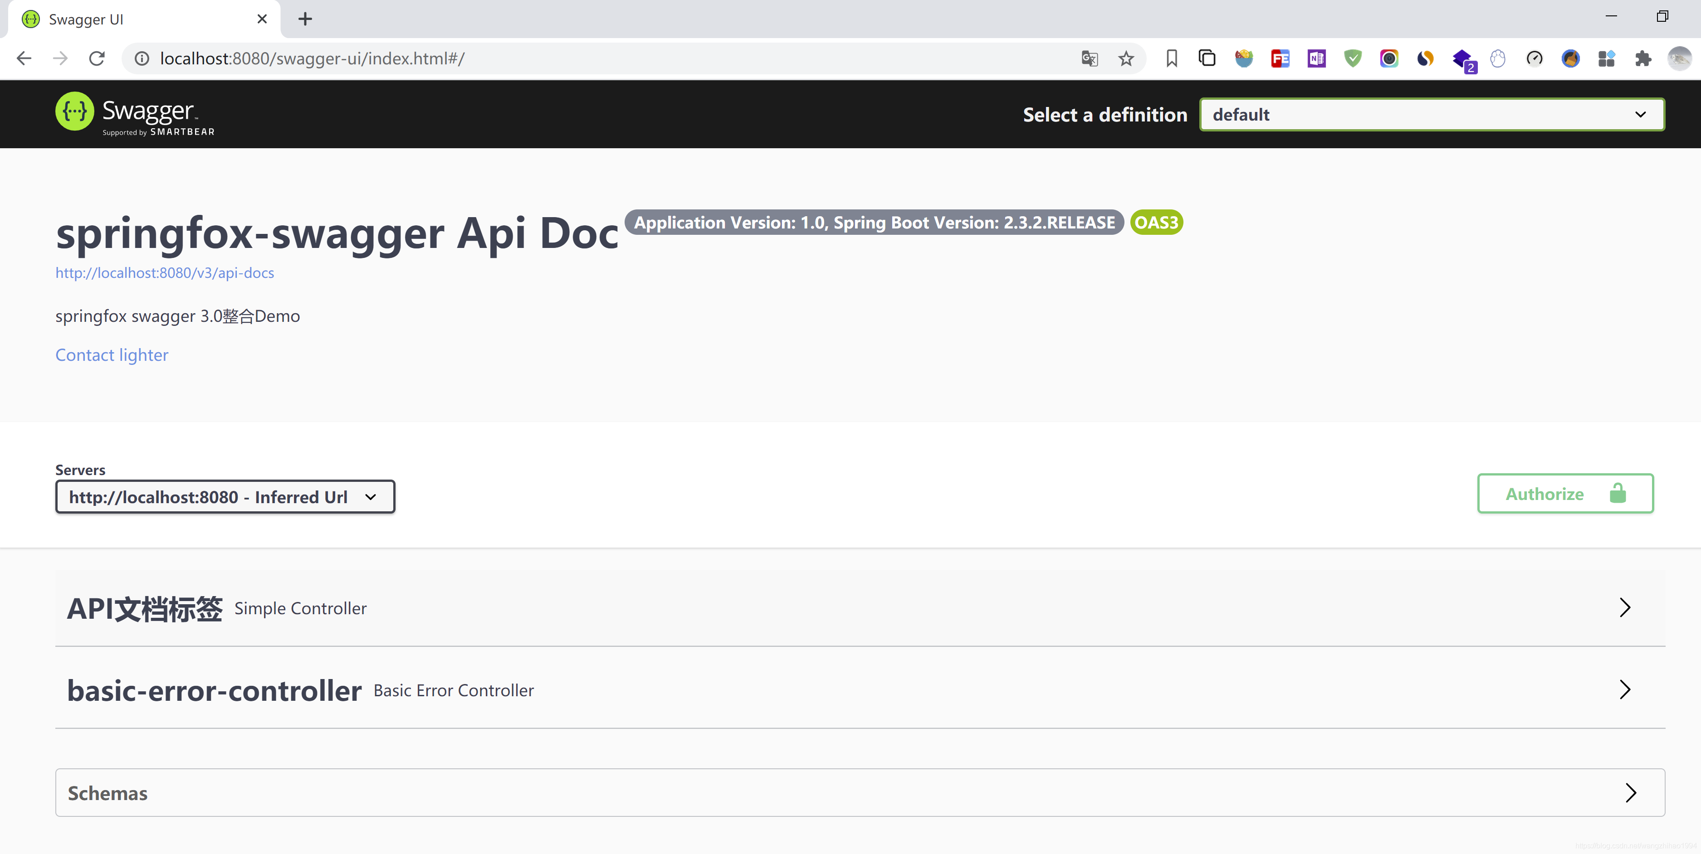Click the bookmark flag toolbar icon
Screen dimensions: 1701x854
(x=1171, y=58)
